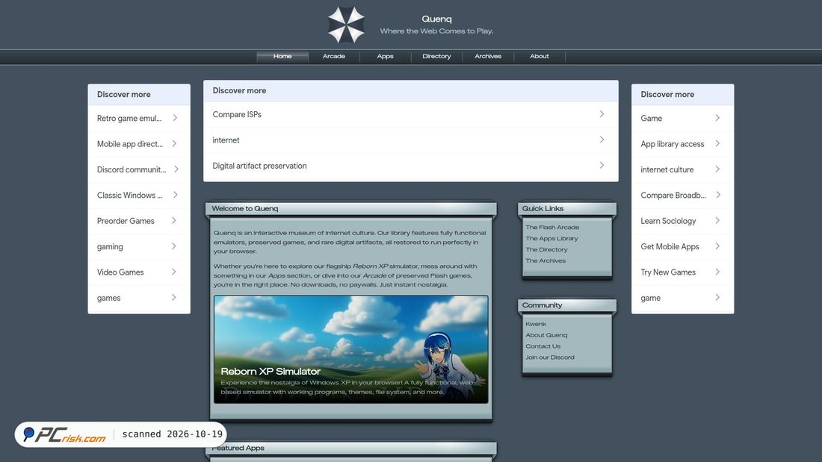
Task: Switch to the Archives nav tab
Action: [x=488, y=57]
